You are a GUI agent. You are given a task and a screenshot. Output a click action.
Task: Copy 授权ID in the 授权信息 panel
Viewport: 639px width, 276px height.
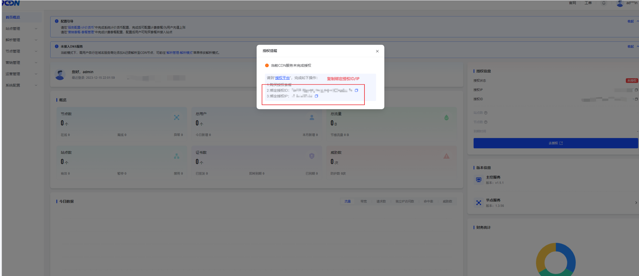[636, 99]
